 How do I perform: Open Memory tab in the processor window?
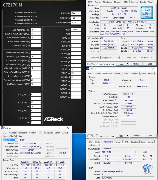(x=118, y=2)
